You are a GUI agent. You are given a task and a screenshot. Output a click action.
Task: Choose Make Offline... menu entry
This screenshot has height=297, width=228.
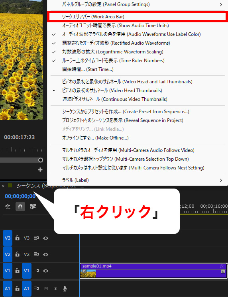(138, 138)
